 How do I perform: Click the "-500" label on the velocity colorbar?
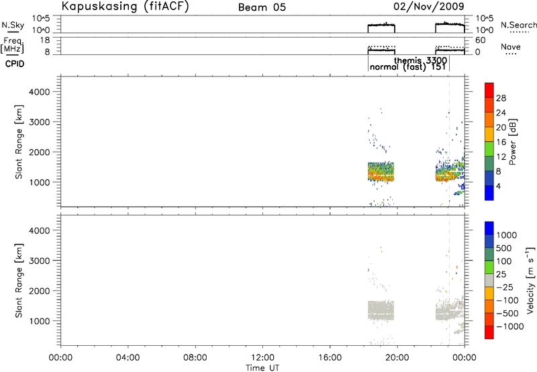coord(507,314)
